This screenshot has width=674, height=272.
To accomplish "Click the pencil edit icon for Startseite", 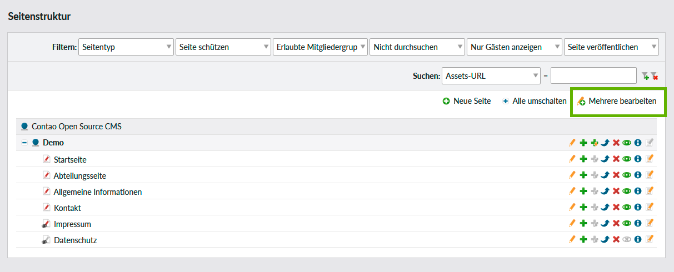I will (x=572, y=159).
